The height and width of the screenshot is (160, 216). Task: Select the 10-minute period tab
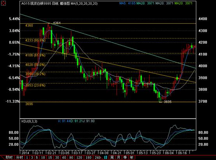(43, 157)
